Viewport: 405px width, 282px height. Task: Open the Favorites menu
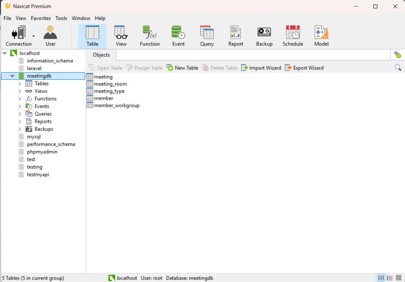coord(41,18)
